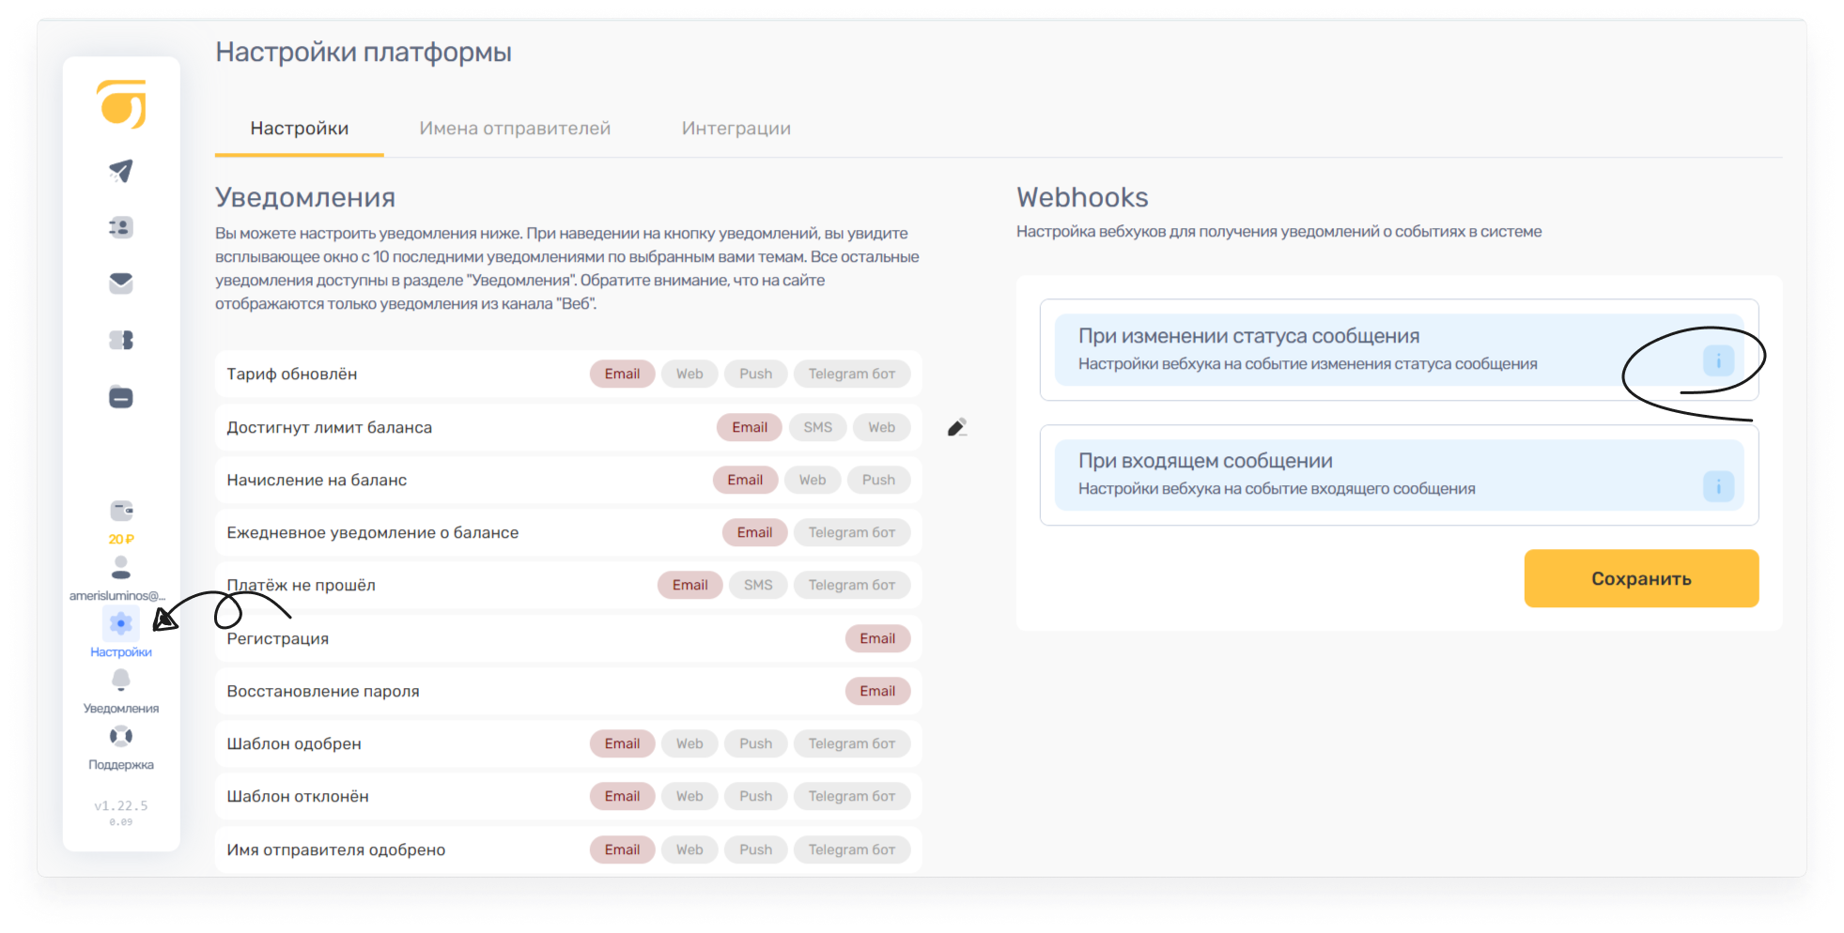Open the wallet balance icon
Image resolution: width=1844 pixels, height=933 pixels.
(x=121, y=511)
